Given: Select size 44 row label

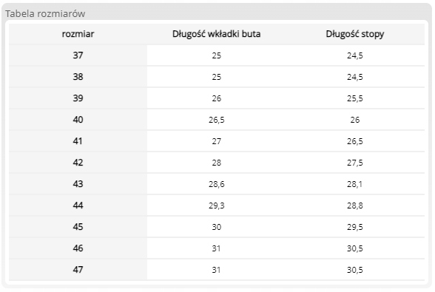Looking at the screenshot, I should (78, 206).
